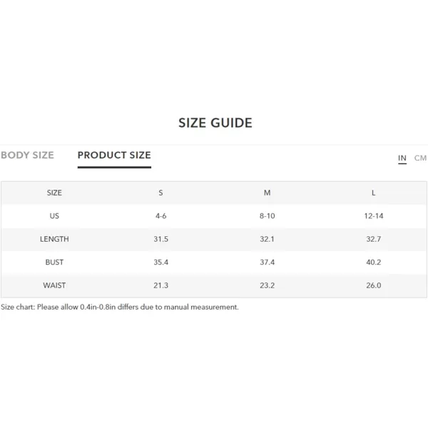Click the LENGTH row label
428x428 pixels.
54,239
